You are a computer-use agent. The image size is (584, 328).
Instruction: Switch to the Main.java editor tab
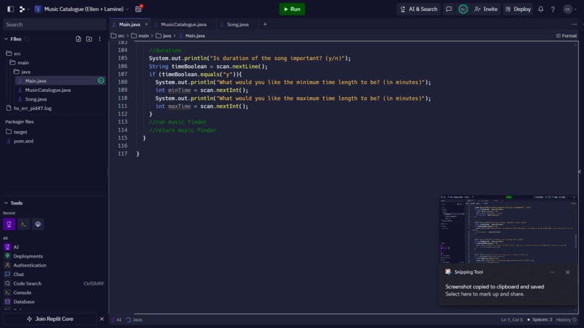coord(129,25)
